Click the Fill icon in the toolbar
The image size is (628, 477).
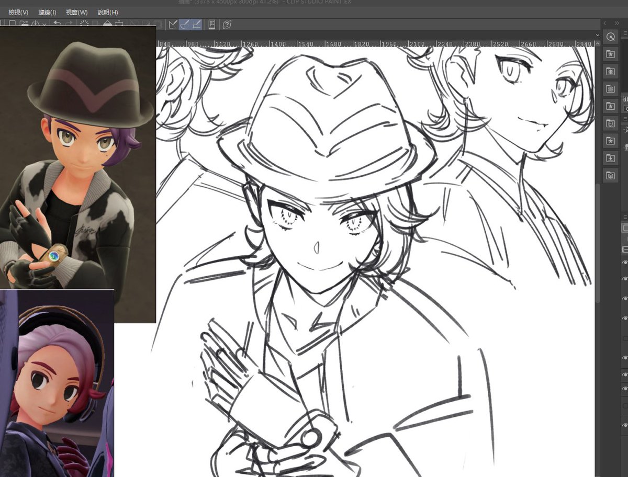[107, 24]
